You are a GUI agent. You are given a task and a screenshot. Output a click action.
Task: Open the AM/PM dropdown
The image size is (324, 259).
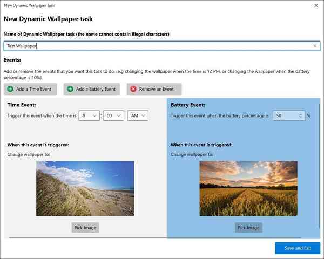[138, 115]
